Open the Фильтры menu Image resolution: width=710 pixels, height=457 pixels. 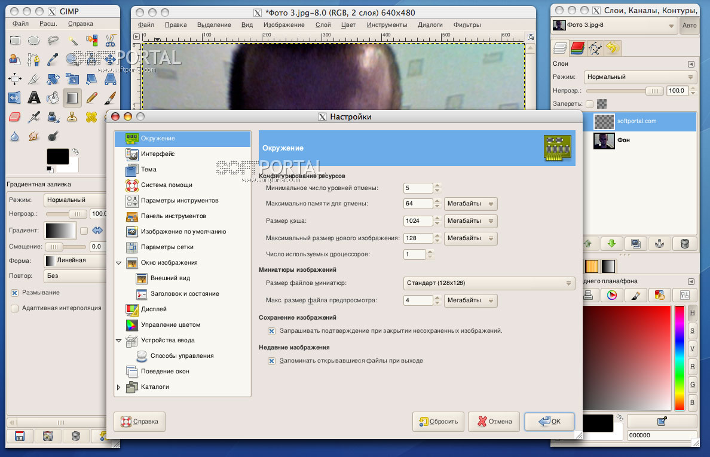(467, 24)
